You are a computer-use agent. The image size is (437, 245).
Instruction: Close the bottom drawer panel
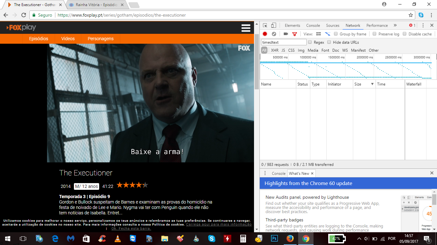click(432, 173)
